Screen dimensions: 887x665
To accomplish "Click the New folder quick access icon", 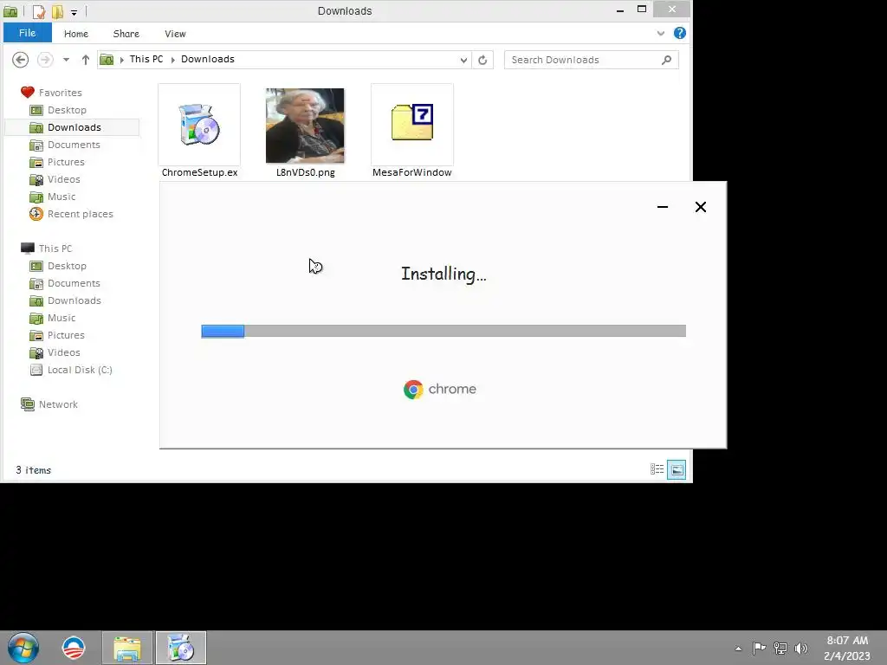I will [58, 11].
